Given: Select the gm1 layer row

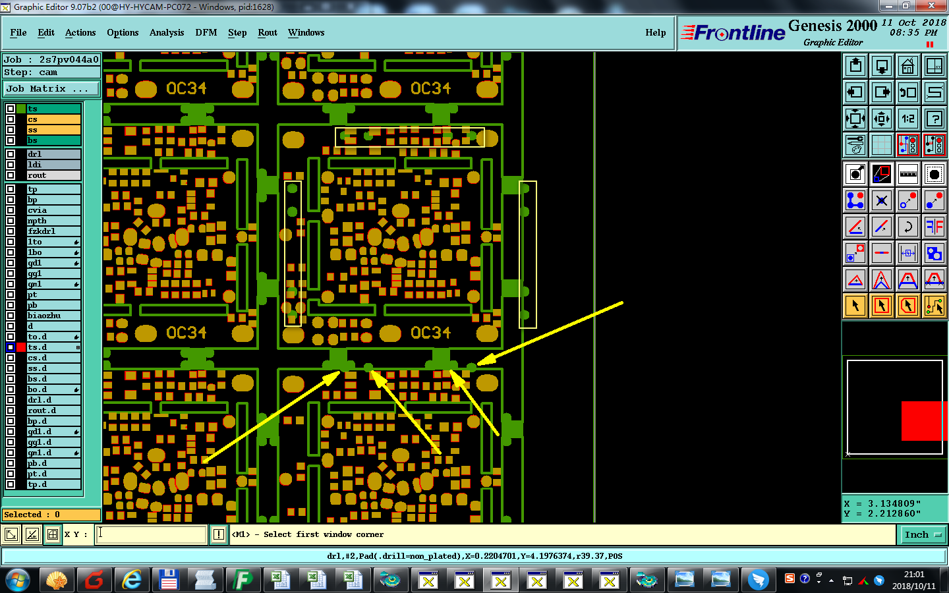Looking at the screenshot, I should click(x=53, y=284).
